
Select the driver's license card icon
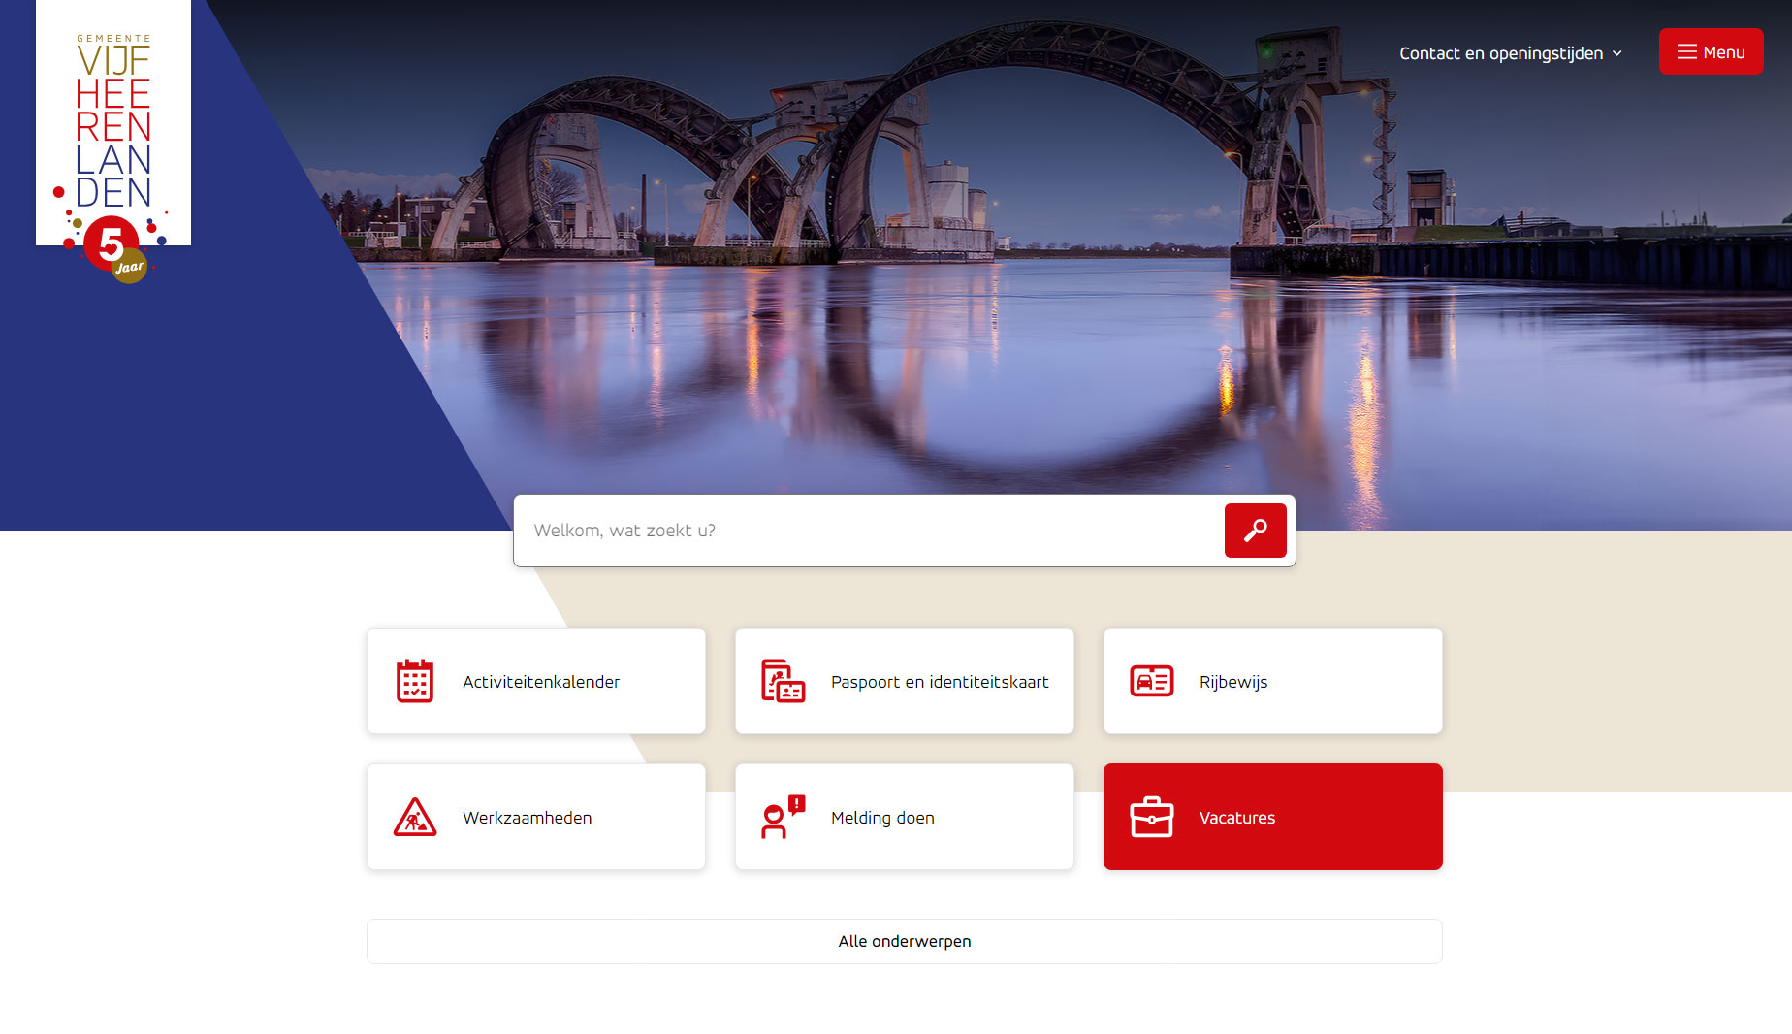point(1151,681)
